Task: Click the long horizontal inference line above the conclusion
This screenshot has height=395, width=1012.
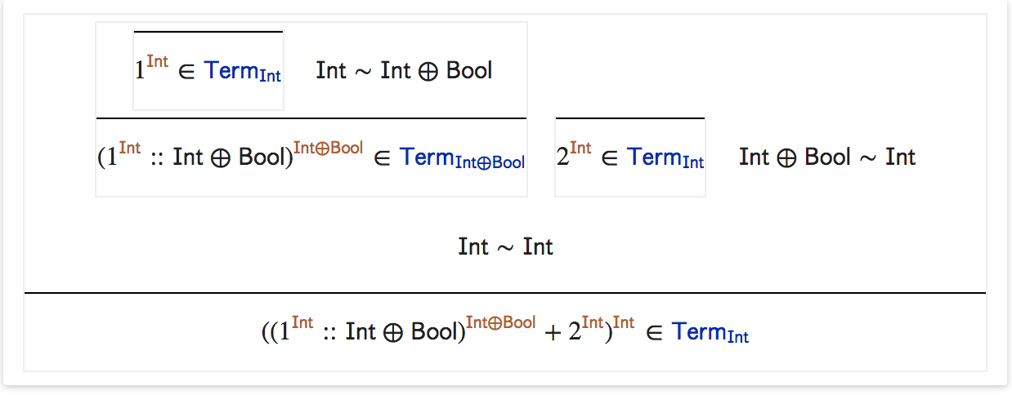Action: (505, 292)
